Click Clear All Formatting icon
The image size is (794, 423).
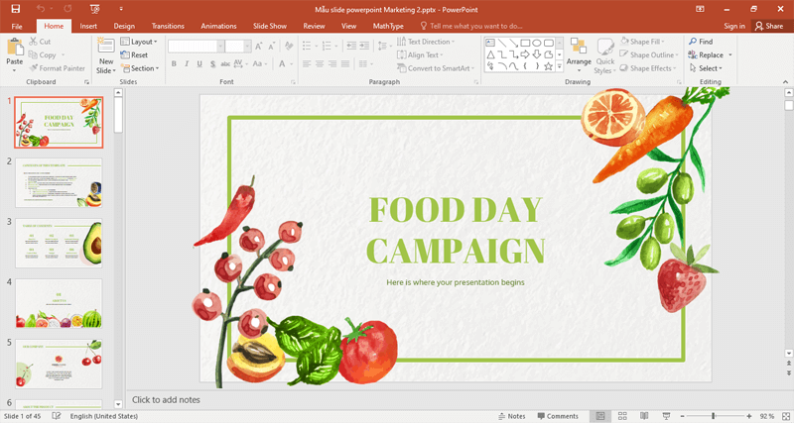(x=289, y=46)
